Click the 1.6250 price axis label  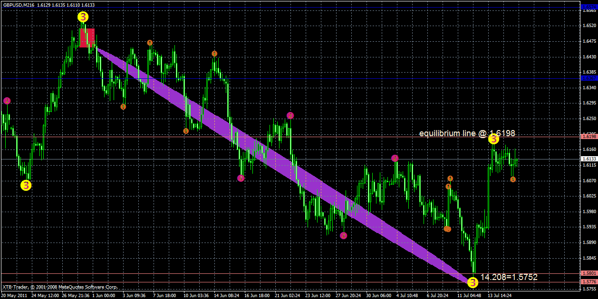tap(589, 119)
